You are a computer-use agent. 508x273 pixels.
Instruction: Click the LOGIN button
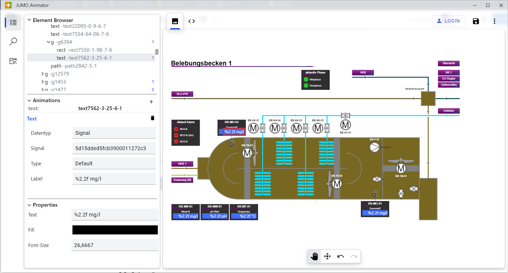click(x=448, y=21)
